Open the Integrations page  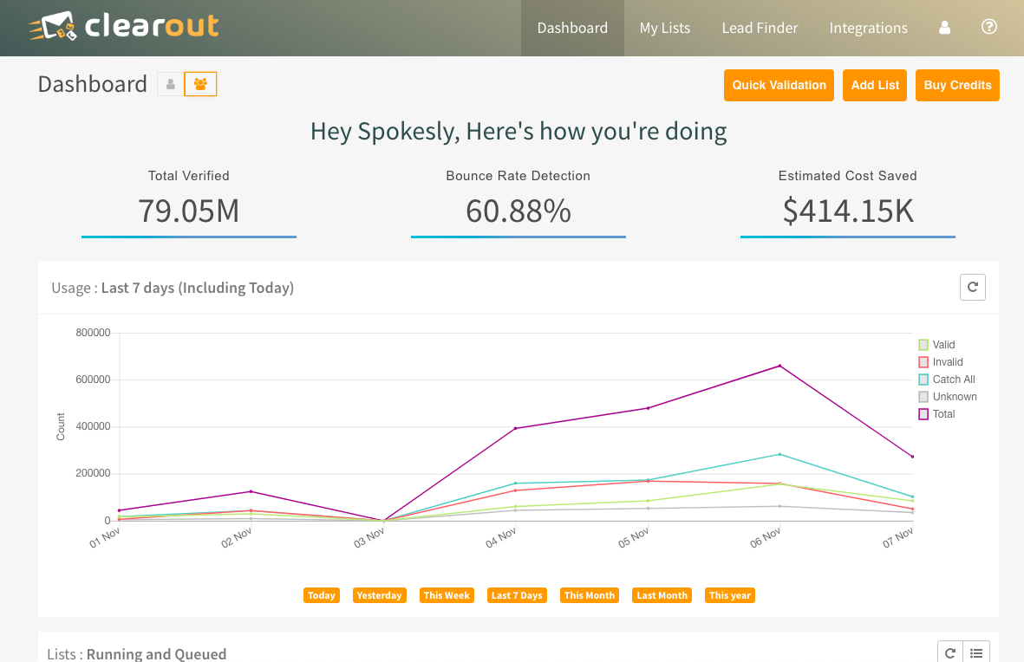click(x=868, y=28)
